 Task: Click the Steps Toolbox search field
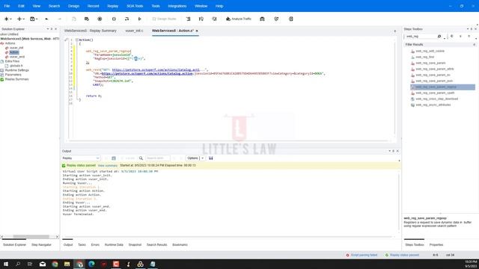421,37
